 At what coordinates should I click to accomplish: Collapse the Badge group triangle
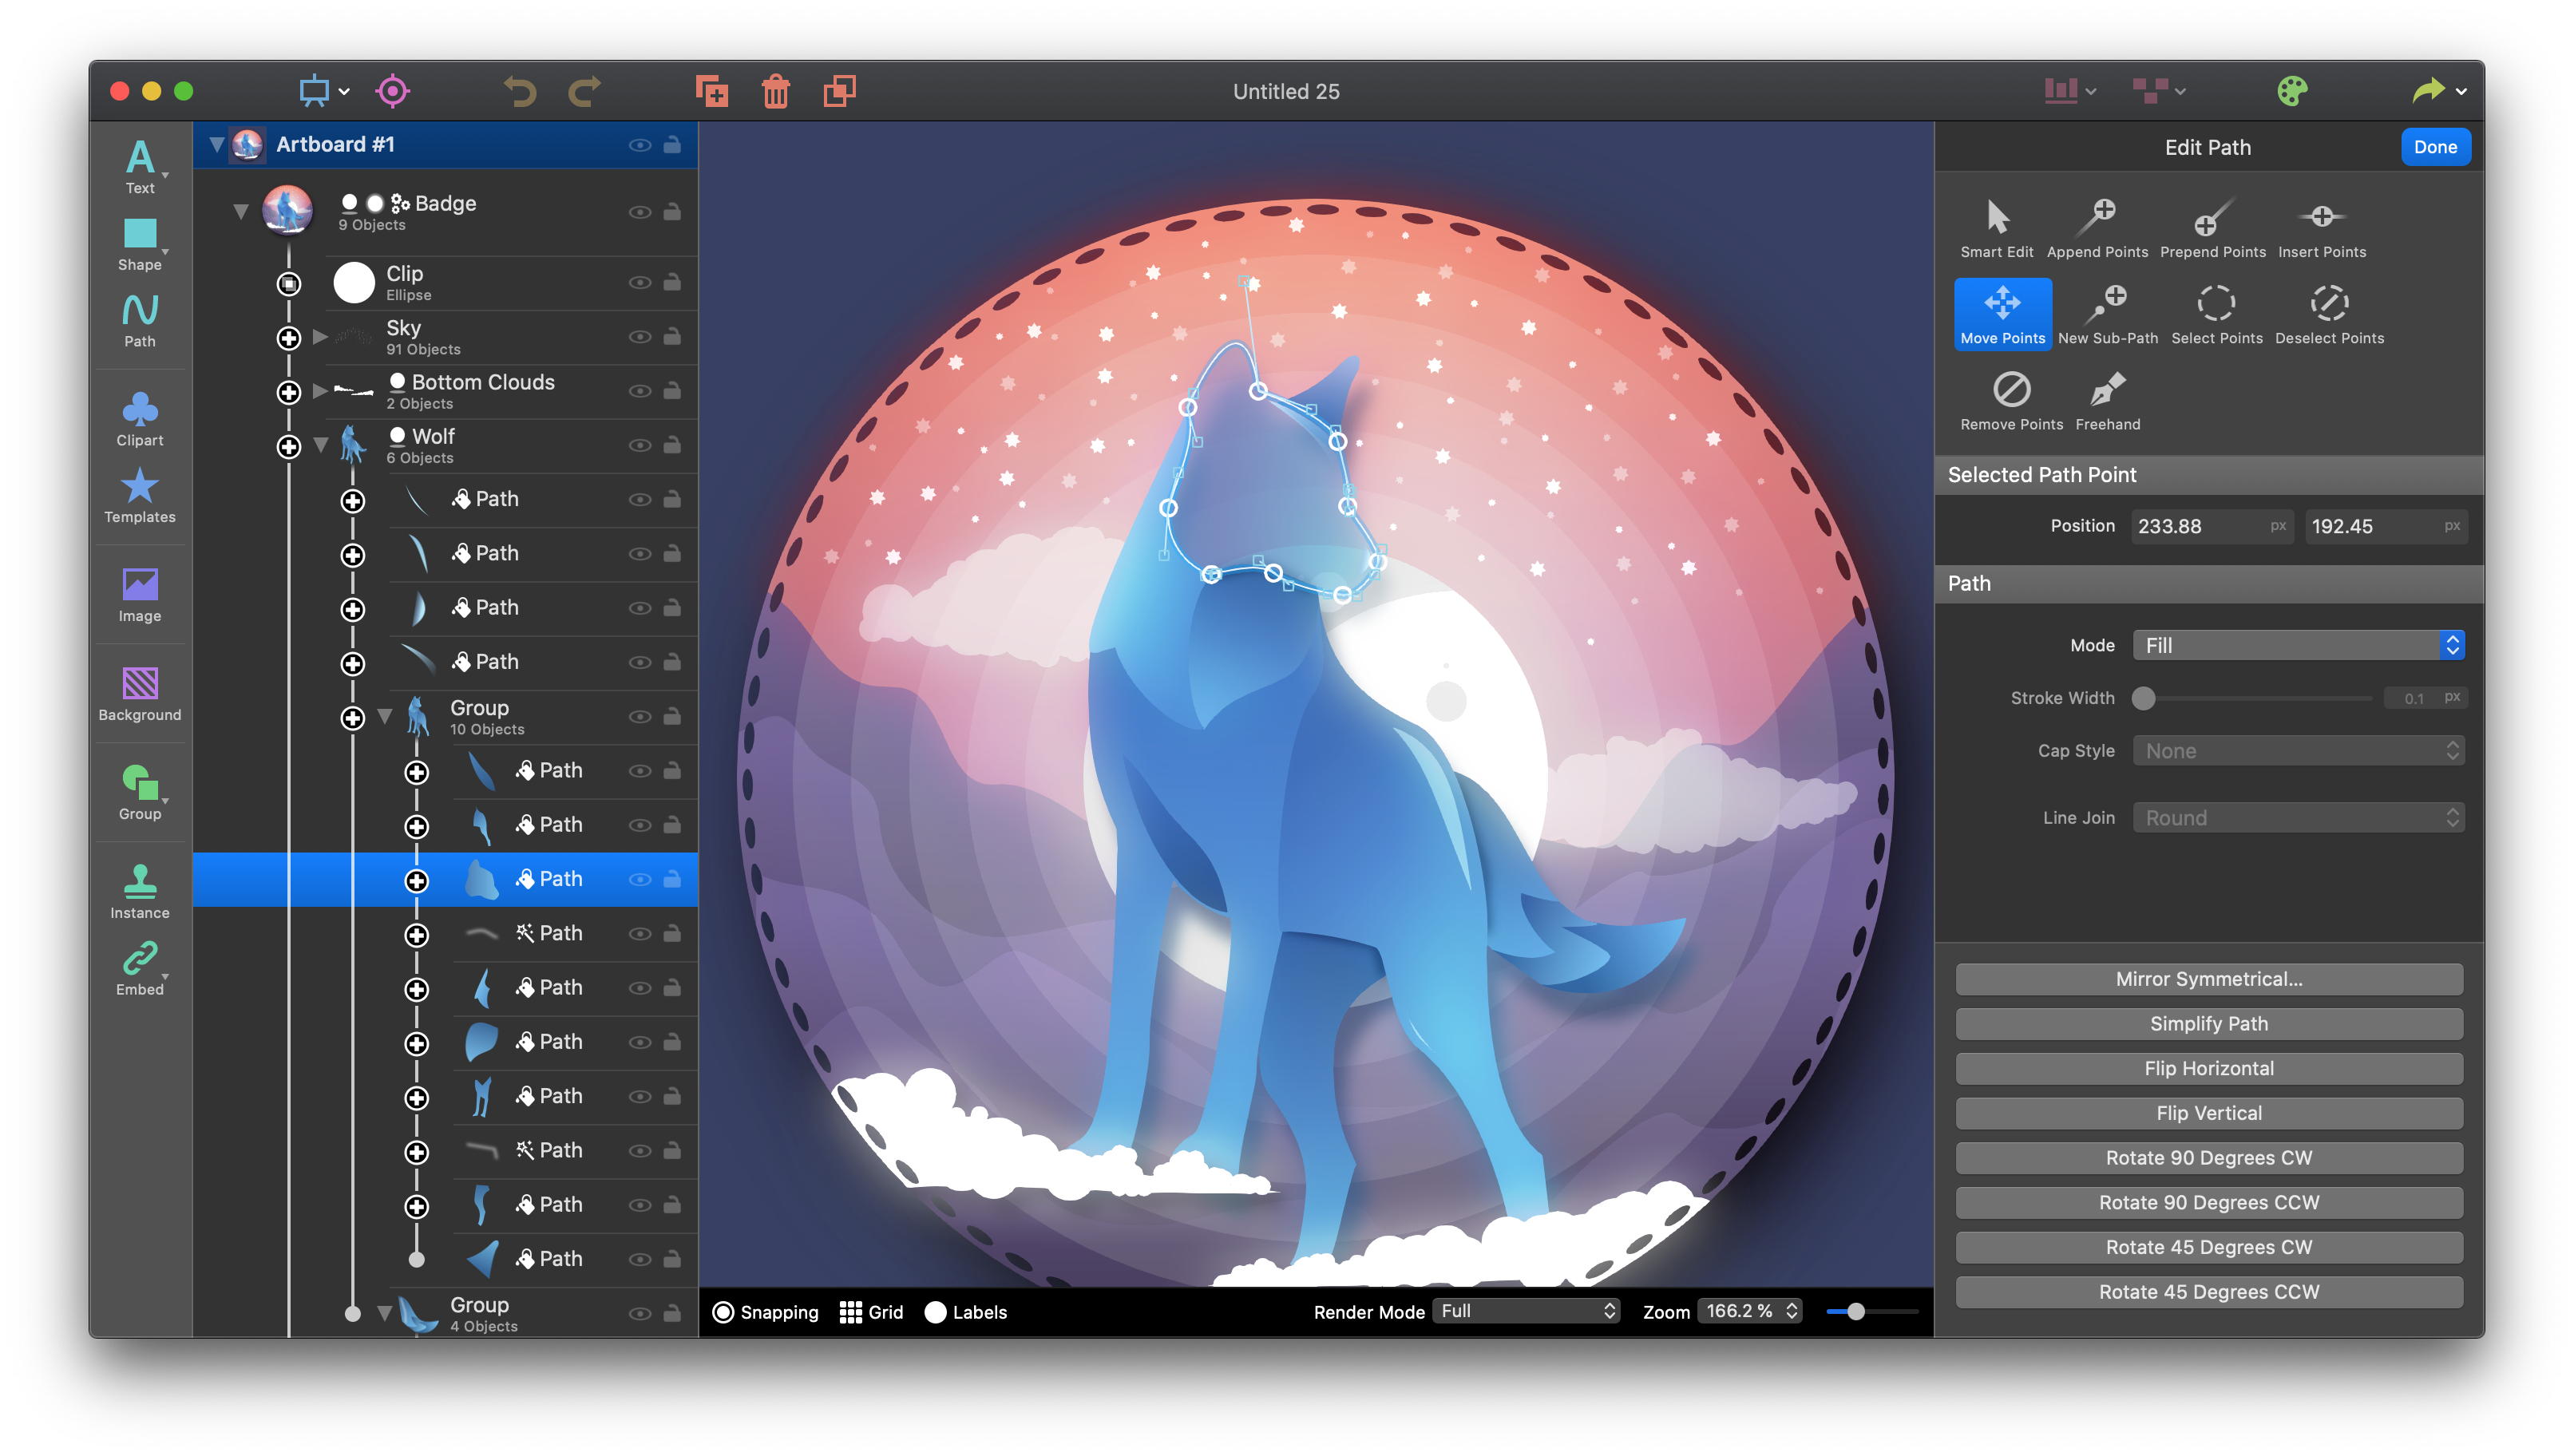click(x=240, y=212)
